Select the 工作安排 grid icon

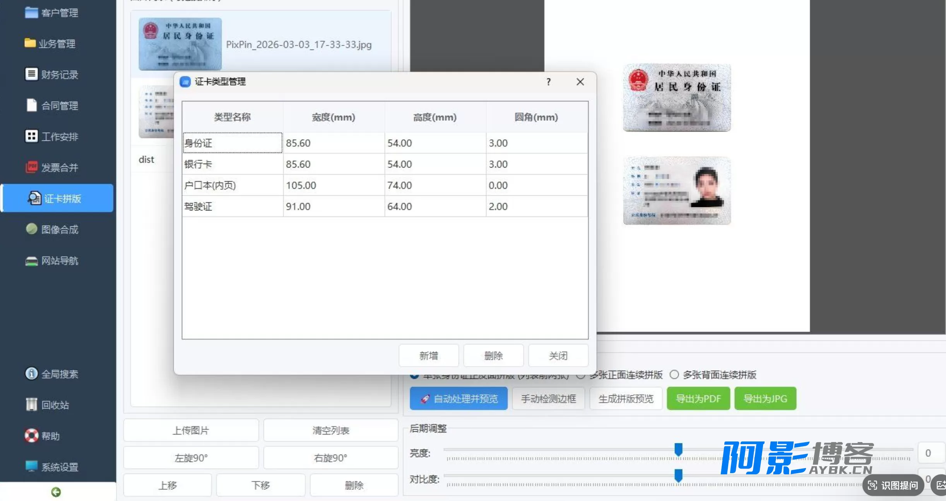point(31,136)
